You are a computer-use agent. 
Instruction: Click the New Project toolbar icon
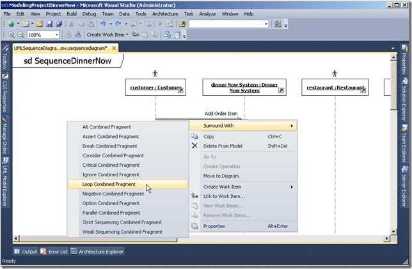point(11,24)
